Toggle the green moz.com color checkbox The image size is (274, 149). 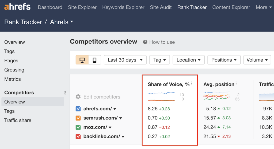(x=78, y=127)
